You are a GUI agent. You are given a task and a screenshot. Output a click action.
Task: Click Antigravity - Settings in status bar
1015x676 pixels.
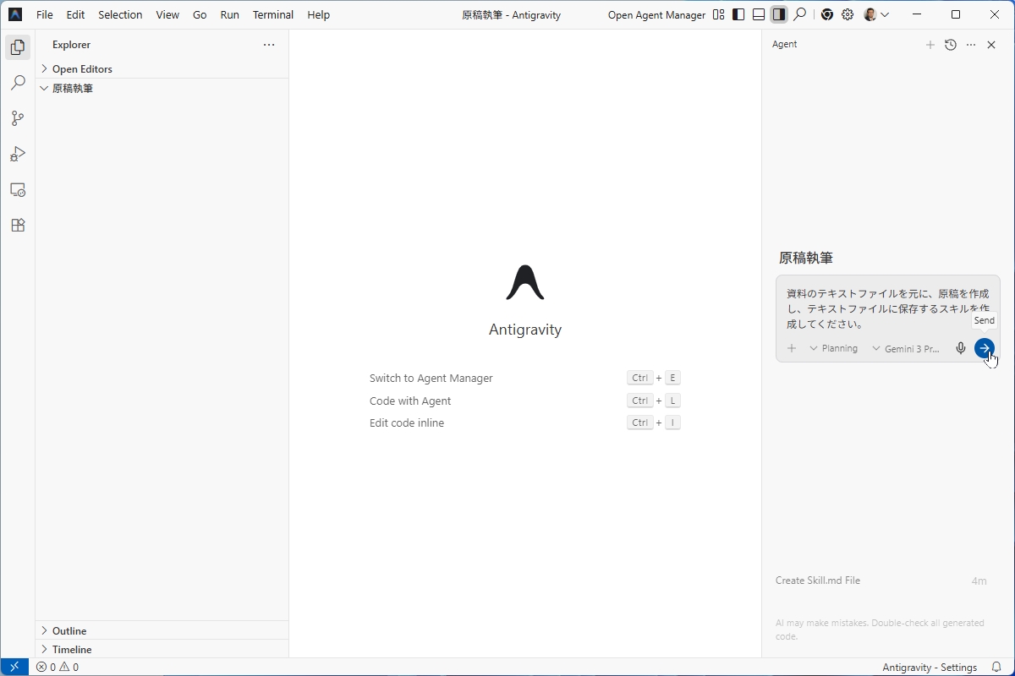coord(930,667)
